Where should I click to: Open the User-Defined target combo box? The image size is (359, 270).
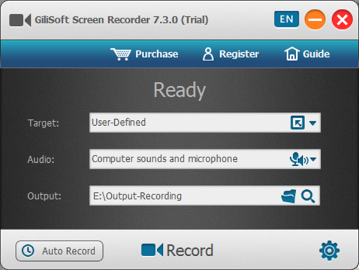[x=185, y=123]
